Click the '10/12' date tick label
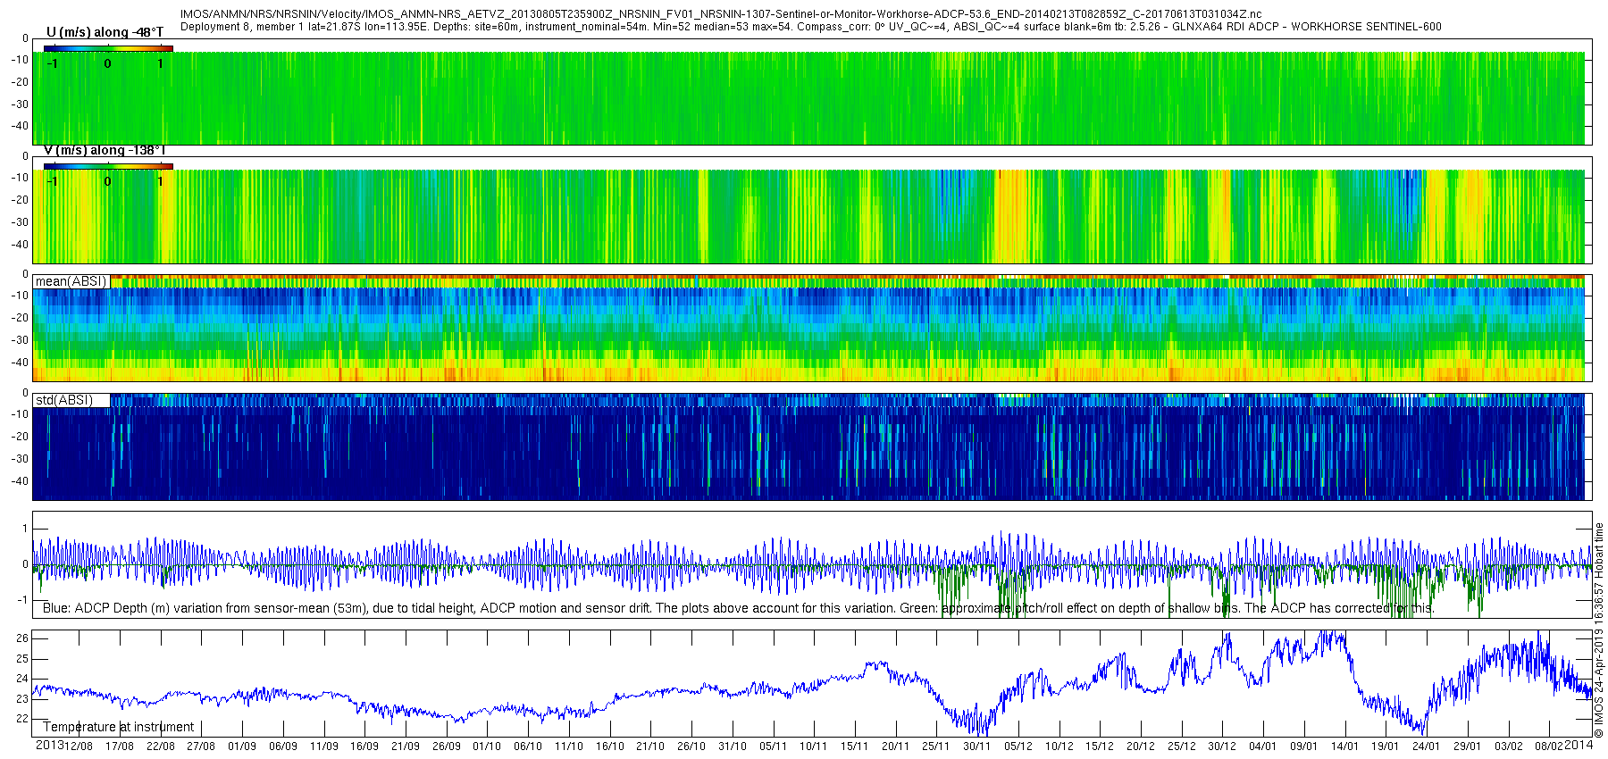Viewport: 1608px width, 759px height. point(1059,746)
